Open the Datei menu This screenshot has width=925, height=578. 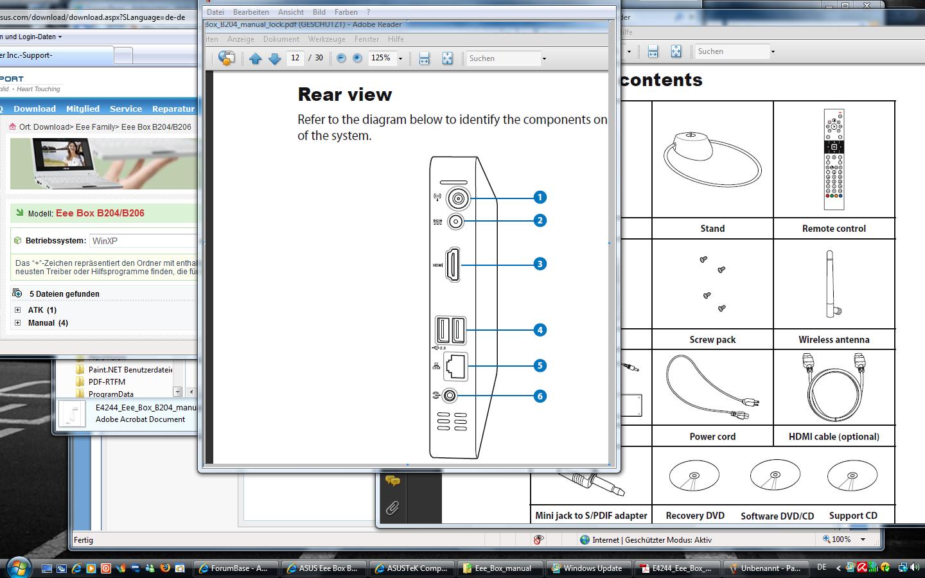[x=215, y=12]
